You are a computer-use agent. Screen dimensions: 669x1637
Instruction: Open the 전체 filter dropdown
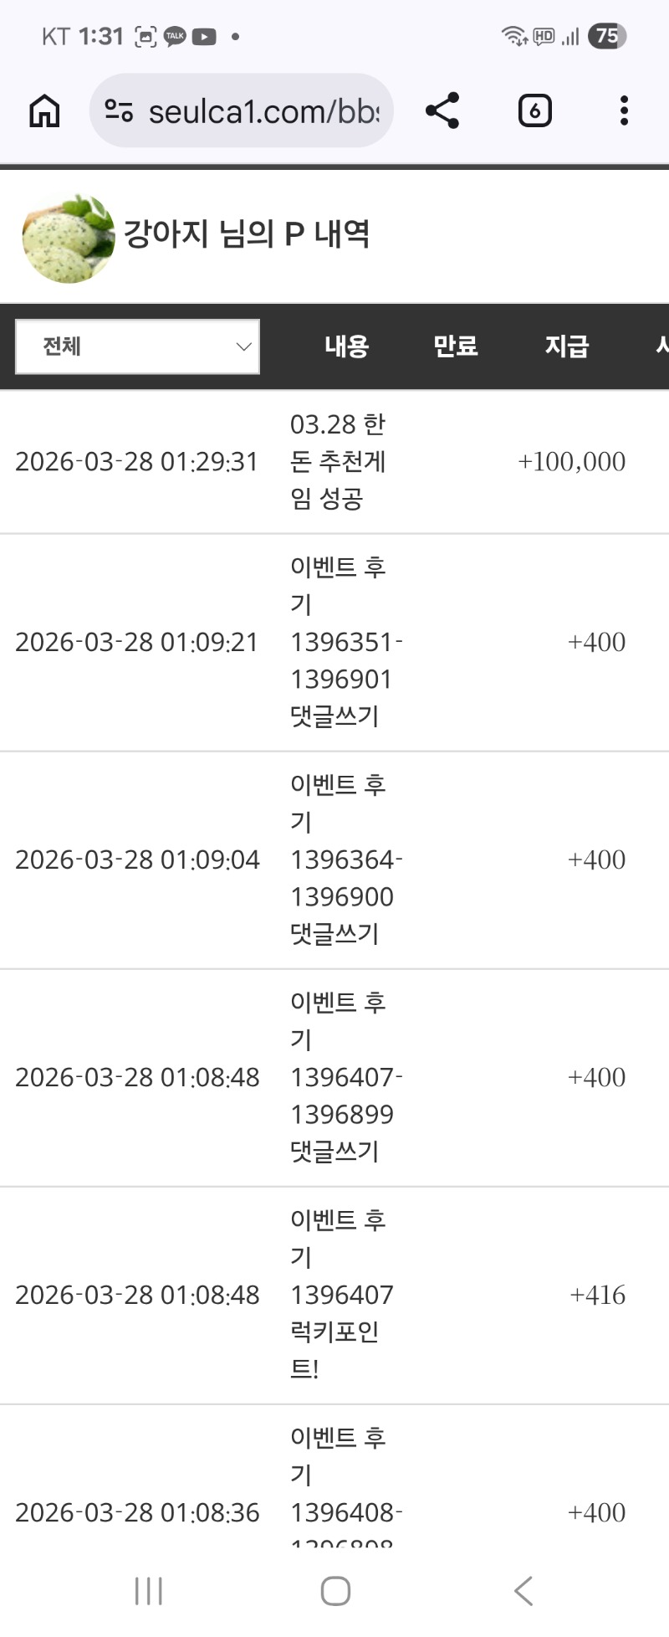[x=138, y=346]
